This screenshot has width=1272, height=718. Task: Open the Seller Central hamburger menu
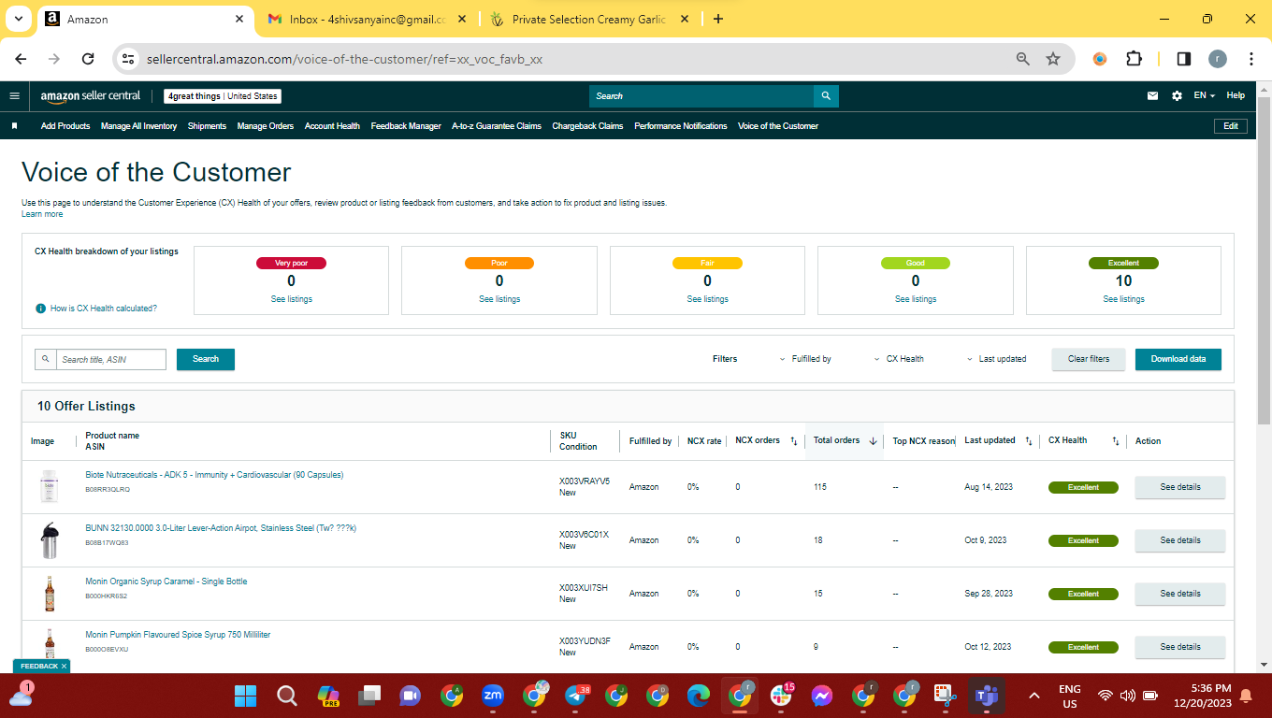pyautogui.click(x=14, y=95)
